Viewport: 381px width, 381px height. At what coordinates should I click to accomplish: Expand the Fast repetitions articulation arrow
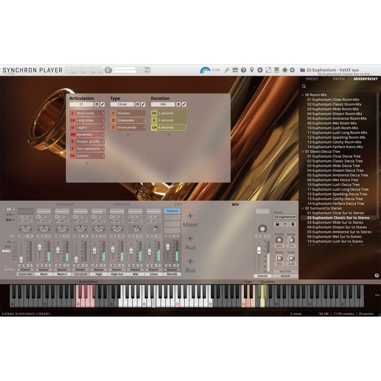[103, 149]
